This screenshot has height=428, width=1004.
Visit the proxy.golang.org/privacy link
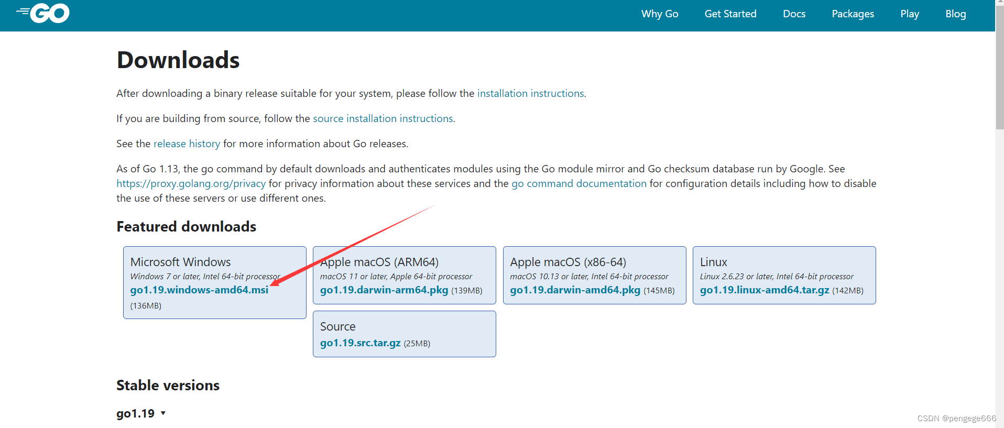point(191,183)
